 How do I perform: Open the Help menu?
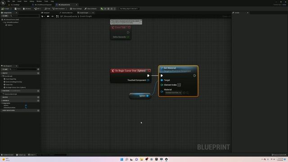click(x=52, y=1)
